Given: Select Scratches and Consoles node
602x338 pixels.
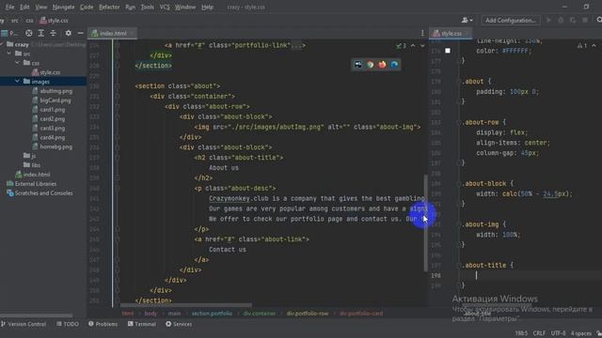Looking at the screenshot, I should pos(40,192).
